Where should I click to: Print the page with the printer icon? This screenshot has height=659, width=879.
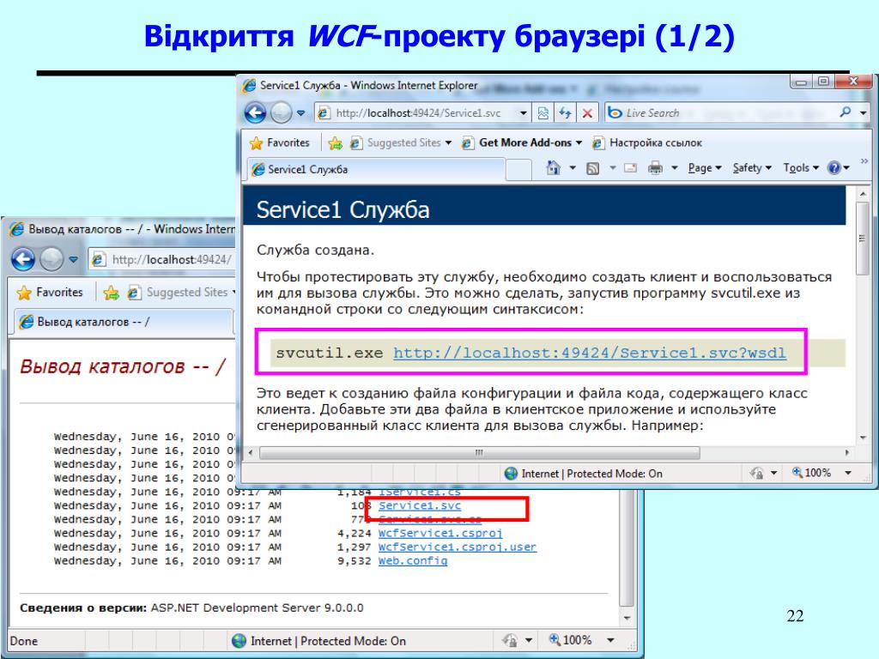(x=655, y=167)
